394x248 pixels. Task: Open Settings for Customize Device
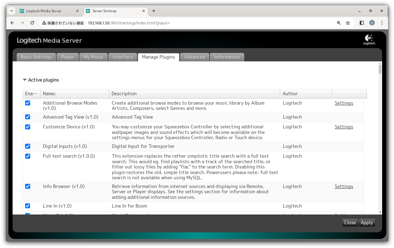click(x=344, y=127)
